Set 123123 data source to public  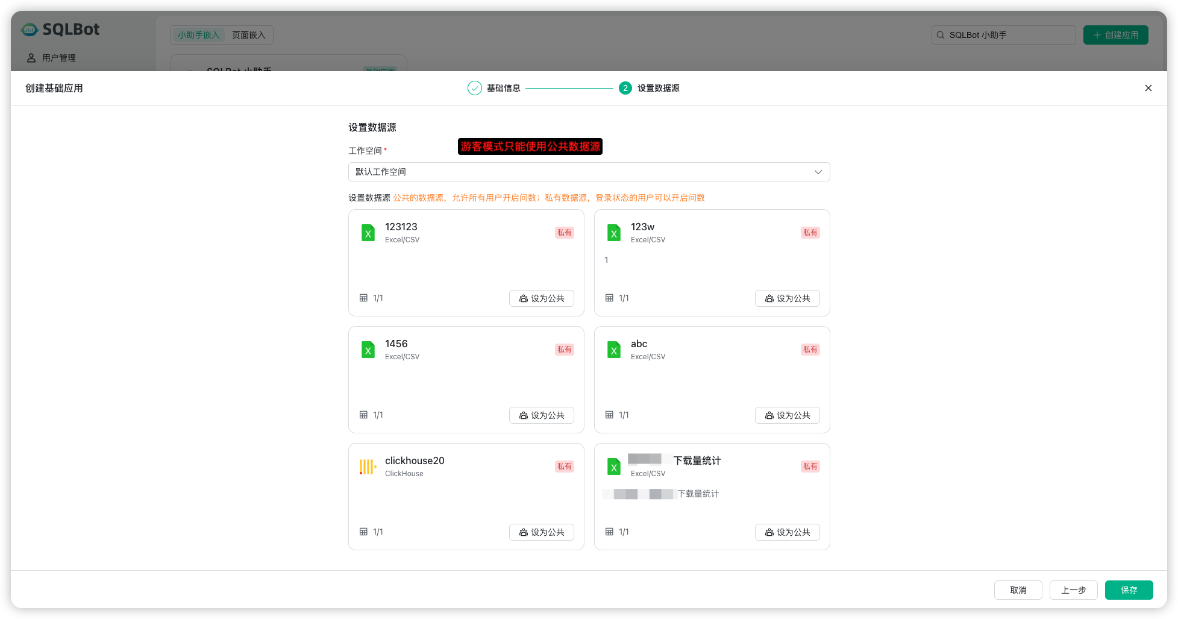[541, 298]
